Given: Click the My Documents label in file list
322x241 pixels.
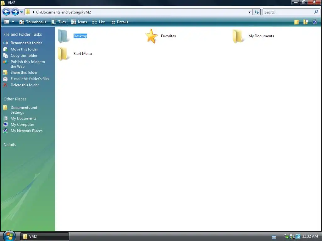Looking at the screenshot, I should (261, 36).
